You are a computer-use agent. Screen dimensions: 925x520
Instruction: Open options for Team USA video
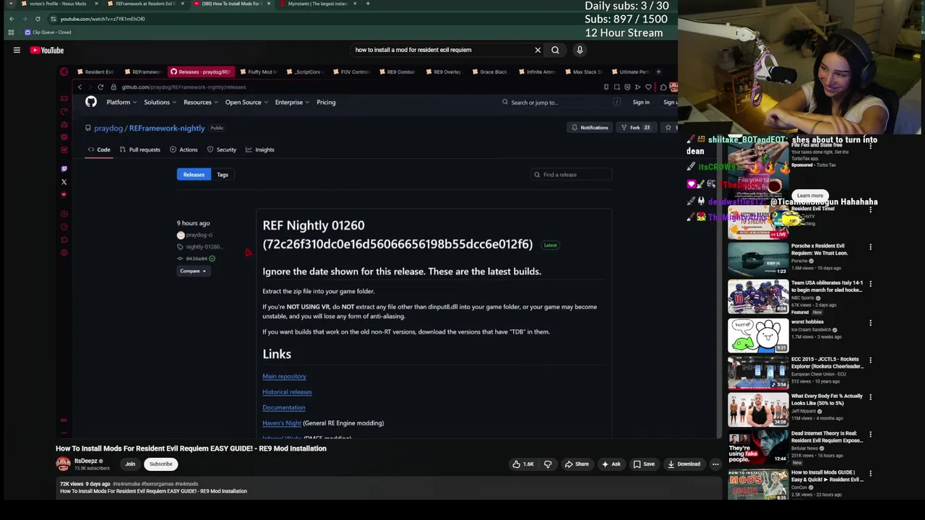870,284
